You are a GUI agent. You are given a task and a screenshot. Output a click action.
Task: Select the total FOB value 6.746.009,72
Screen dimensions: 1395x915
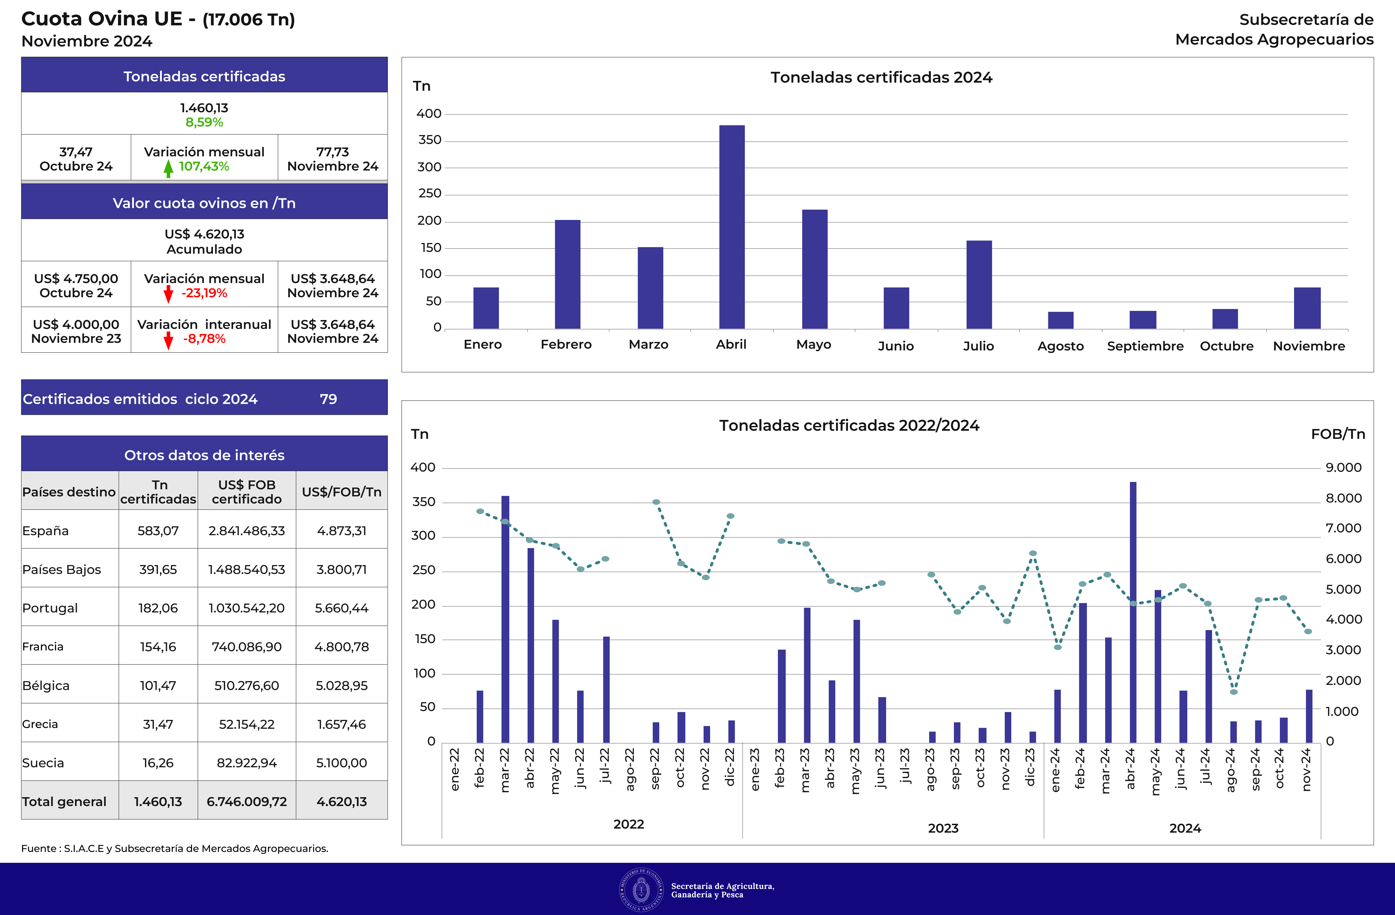coord(247,801)
